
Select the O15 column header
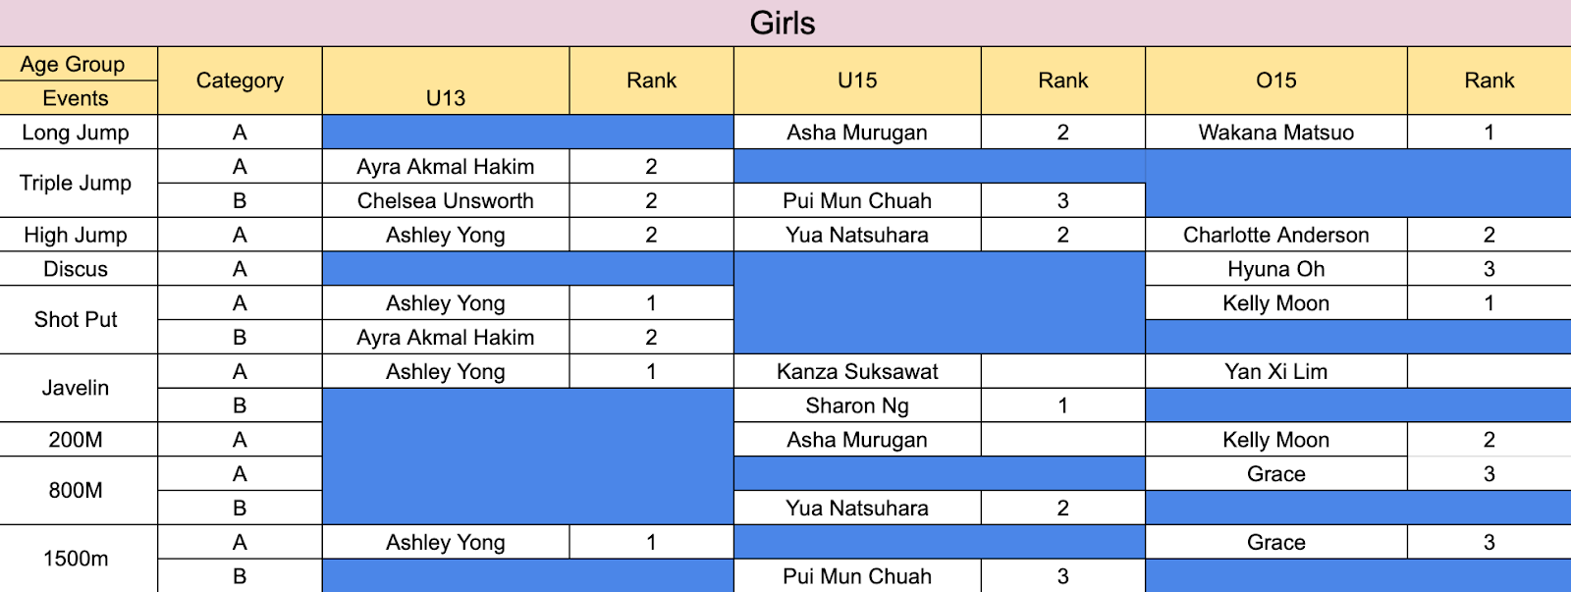click(1275, 81)
